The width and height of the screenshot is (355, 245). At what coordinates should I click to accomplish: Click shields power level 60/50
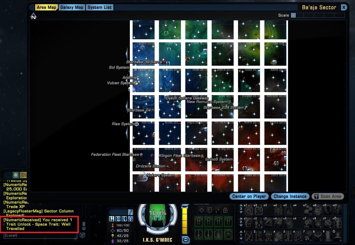pos(123,230)
